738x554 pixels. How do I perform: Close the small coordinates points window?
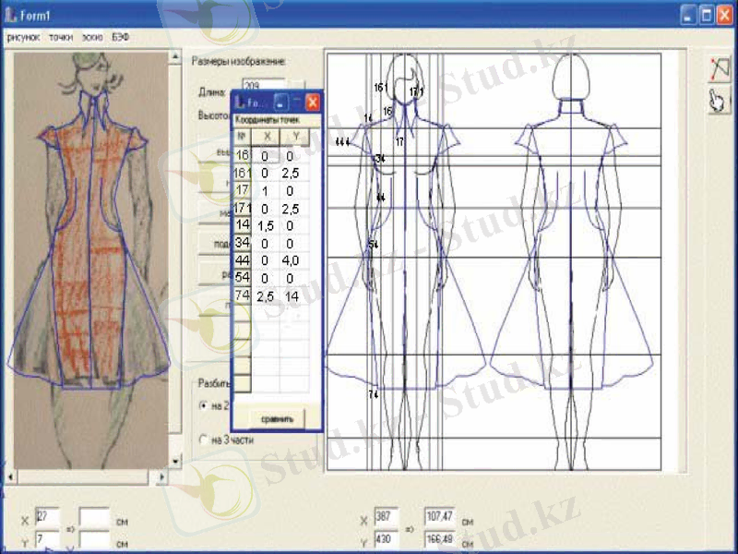click(x=313, y=102)
